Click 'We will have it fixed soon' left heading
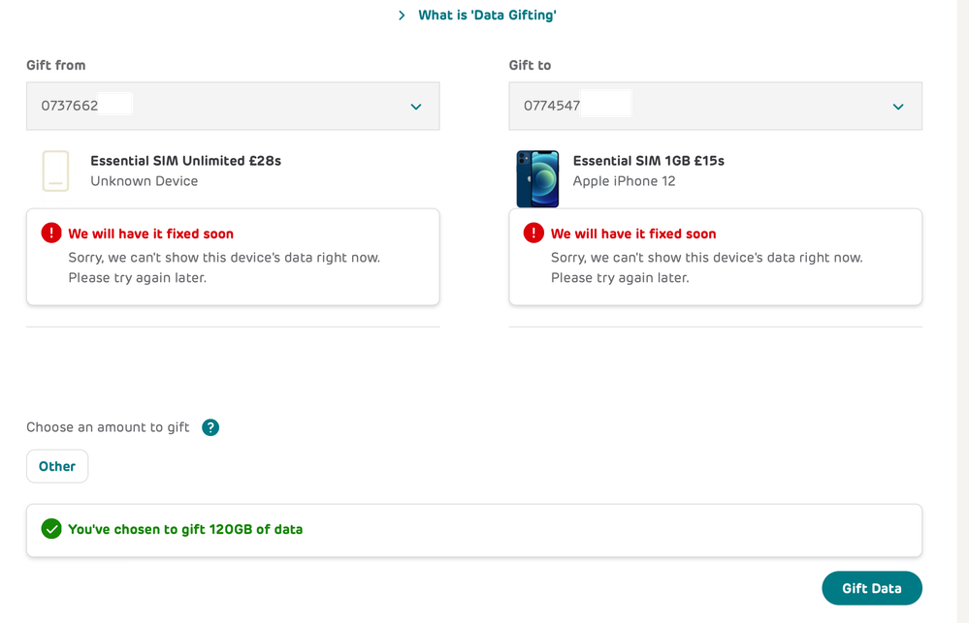This screenshot has height=623, width=969. pyautogui.click(x=150, y=234)
